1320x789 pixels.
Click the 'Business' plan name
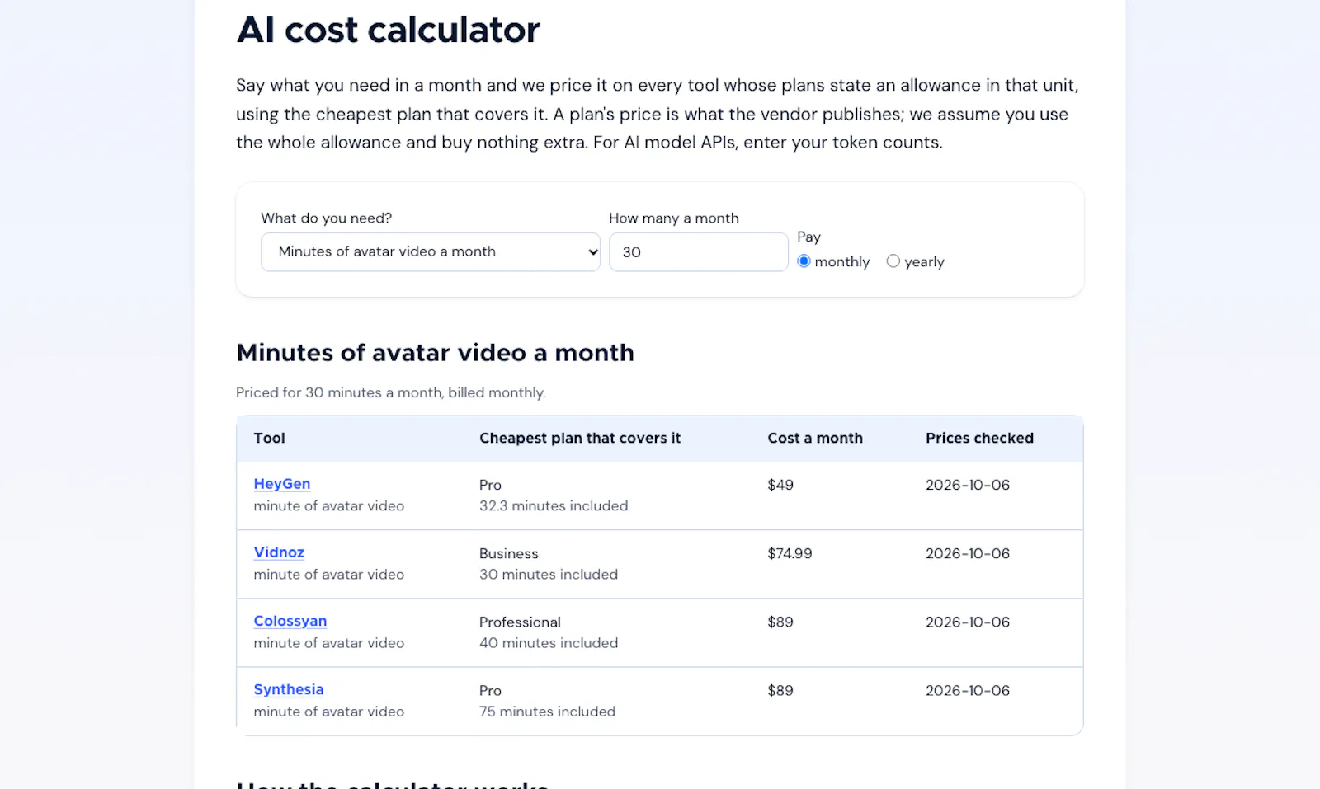509,553
